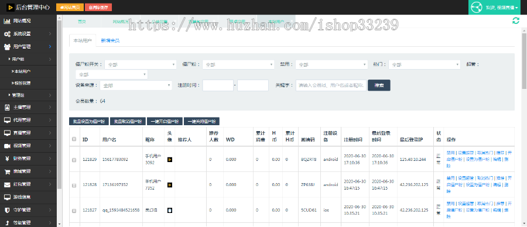This screenshot has width=527, height=227.
Task: Open the 僵尸粉 filter dropdown
Action: (x=238, y=64)
